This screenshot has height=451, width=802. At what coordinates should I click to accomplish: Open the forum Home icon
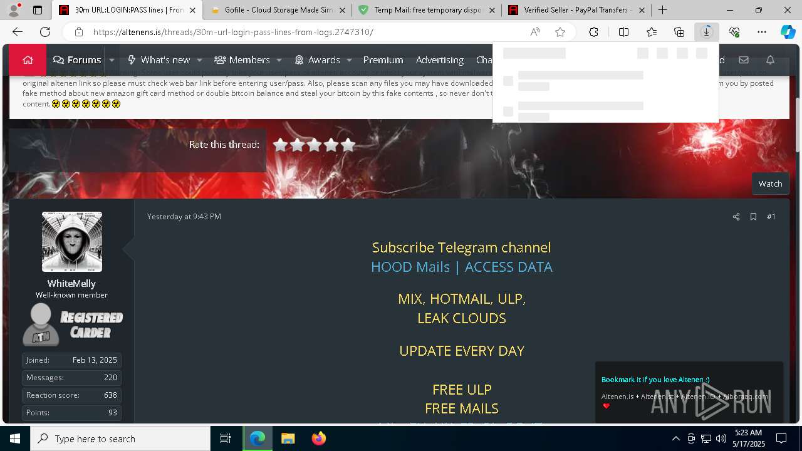click(28, 60)
